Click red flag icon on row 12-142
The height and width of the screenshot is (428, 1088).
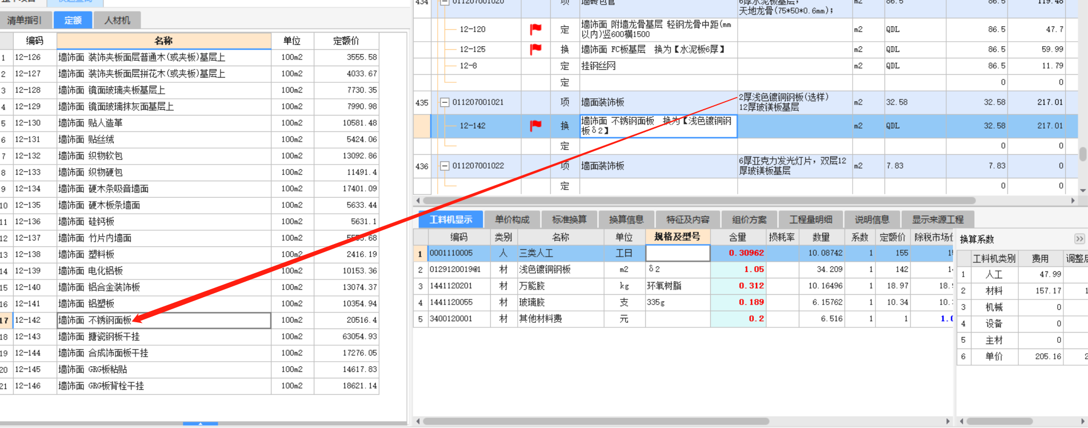pos(535,126)
